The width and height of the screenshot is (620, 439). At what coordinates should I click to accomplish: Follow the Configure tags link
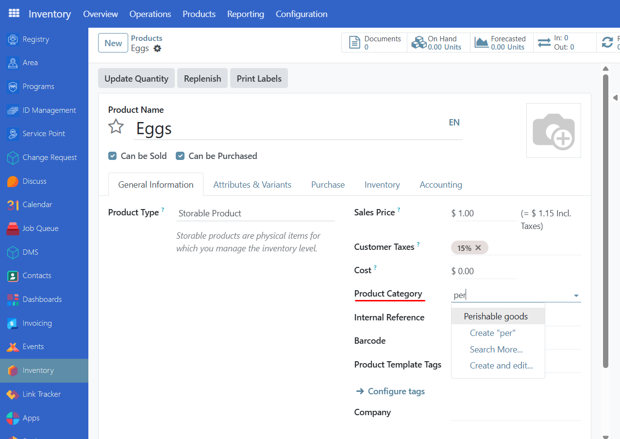coord(396,391)
